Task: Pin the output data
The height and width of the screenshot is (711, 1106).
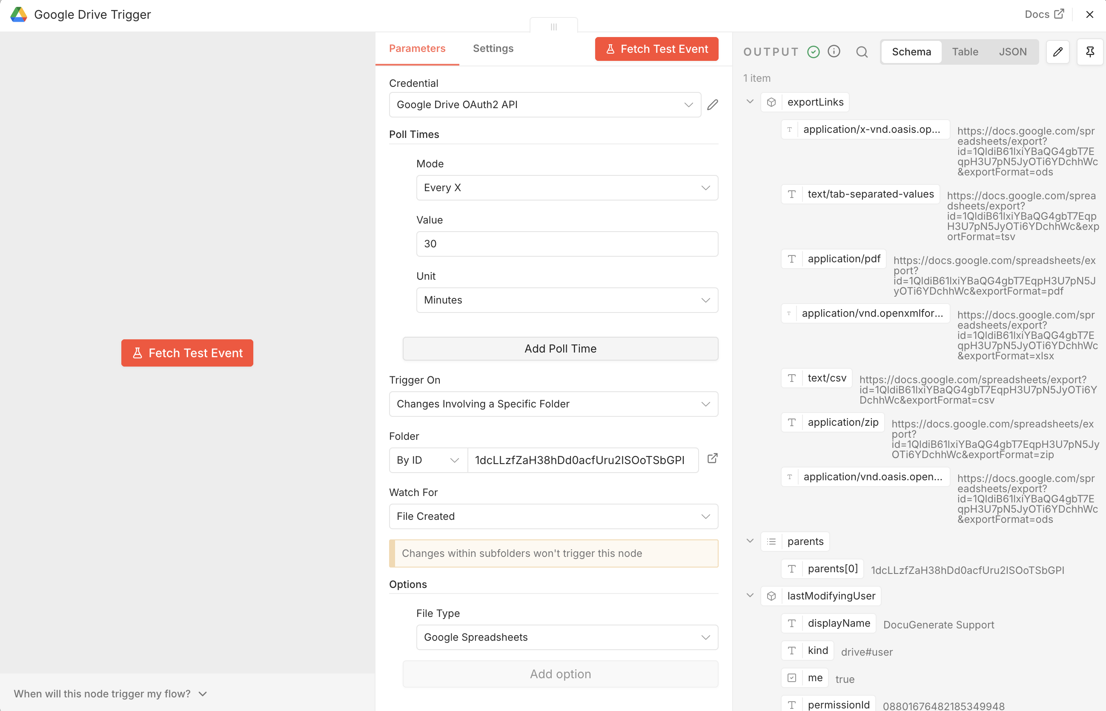Action: tap(1090, 52)
